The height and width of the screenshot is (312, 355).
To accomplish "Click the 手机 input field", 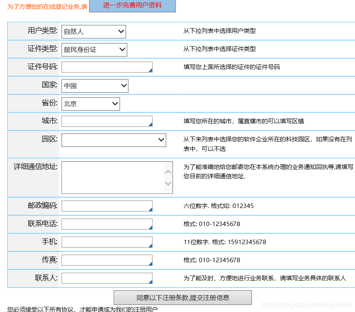I will tap(104, 242).
